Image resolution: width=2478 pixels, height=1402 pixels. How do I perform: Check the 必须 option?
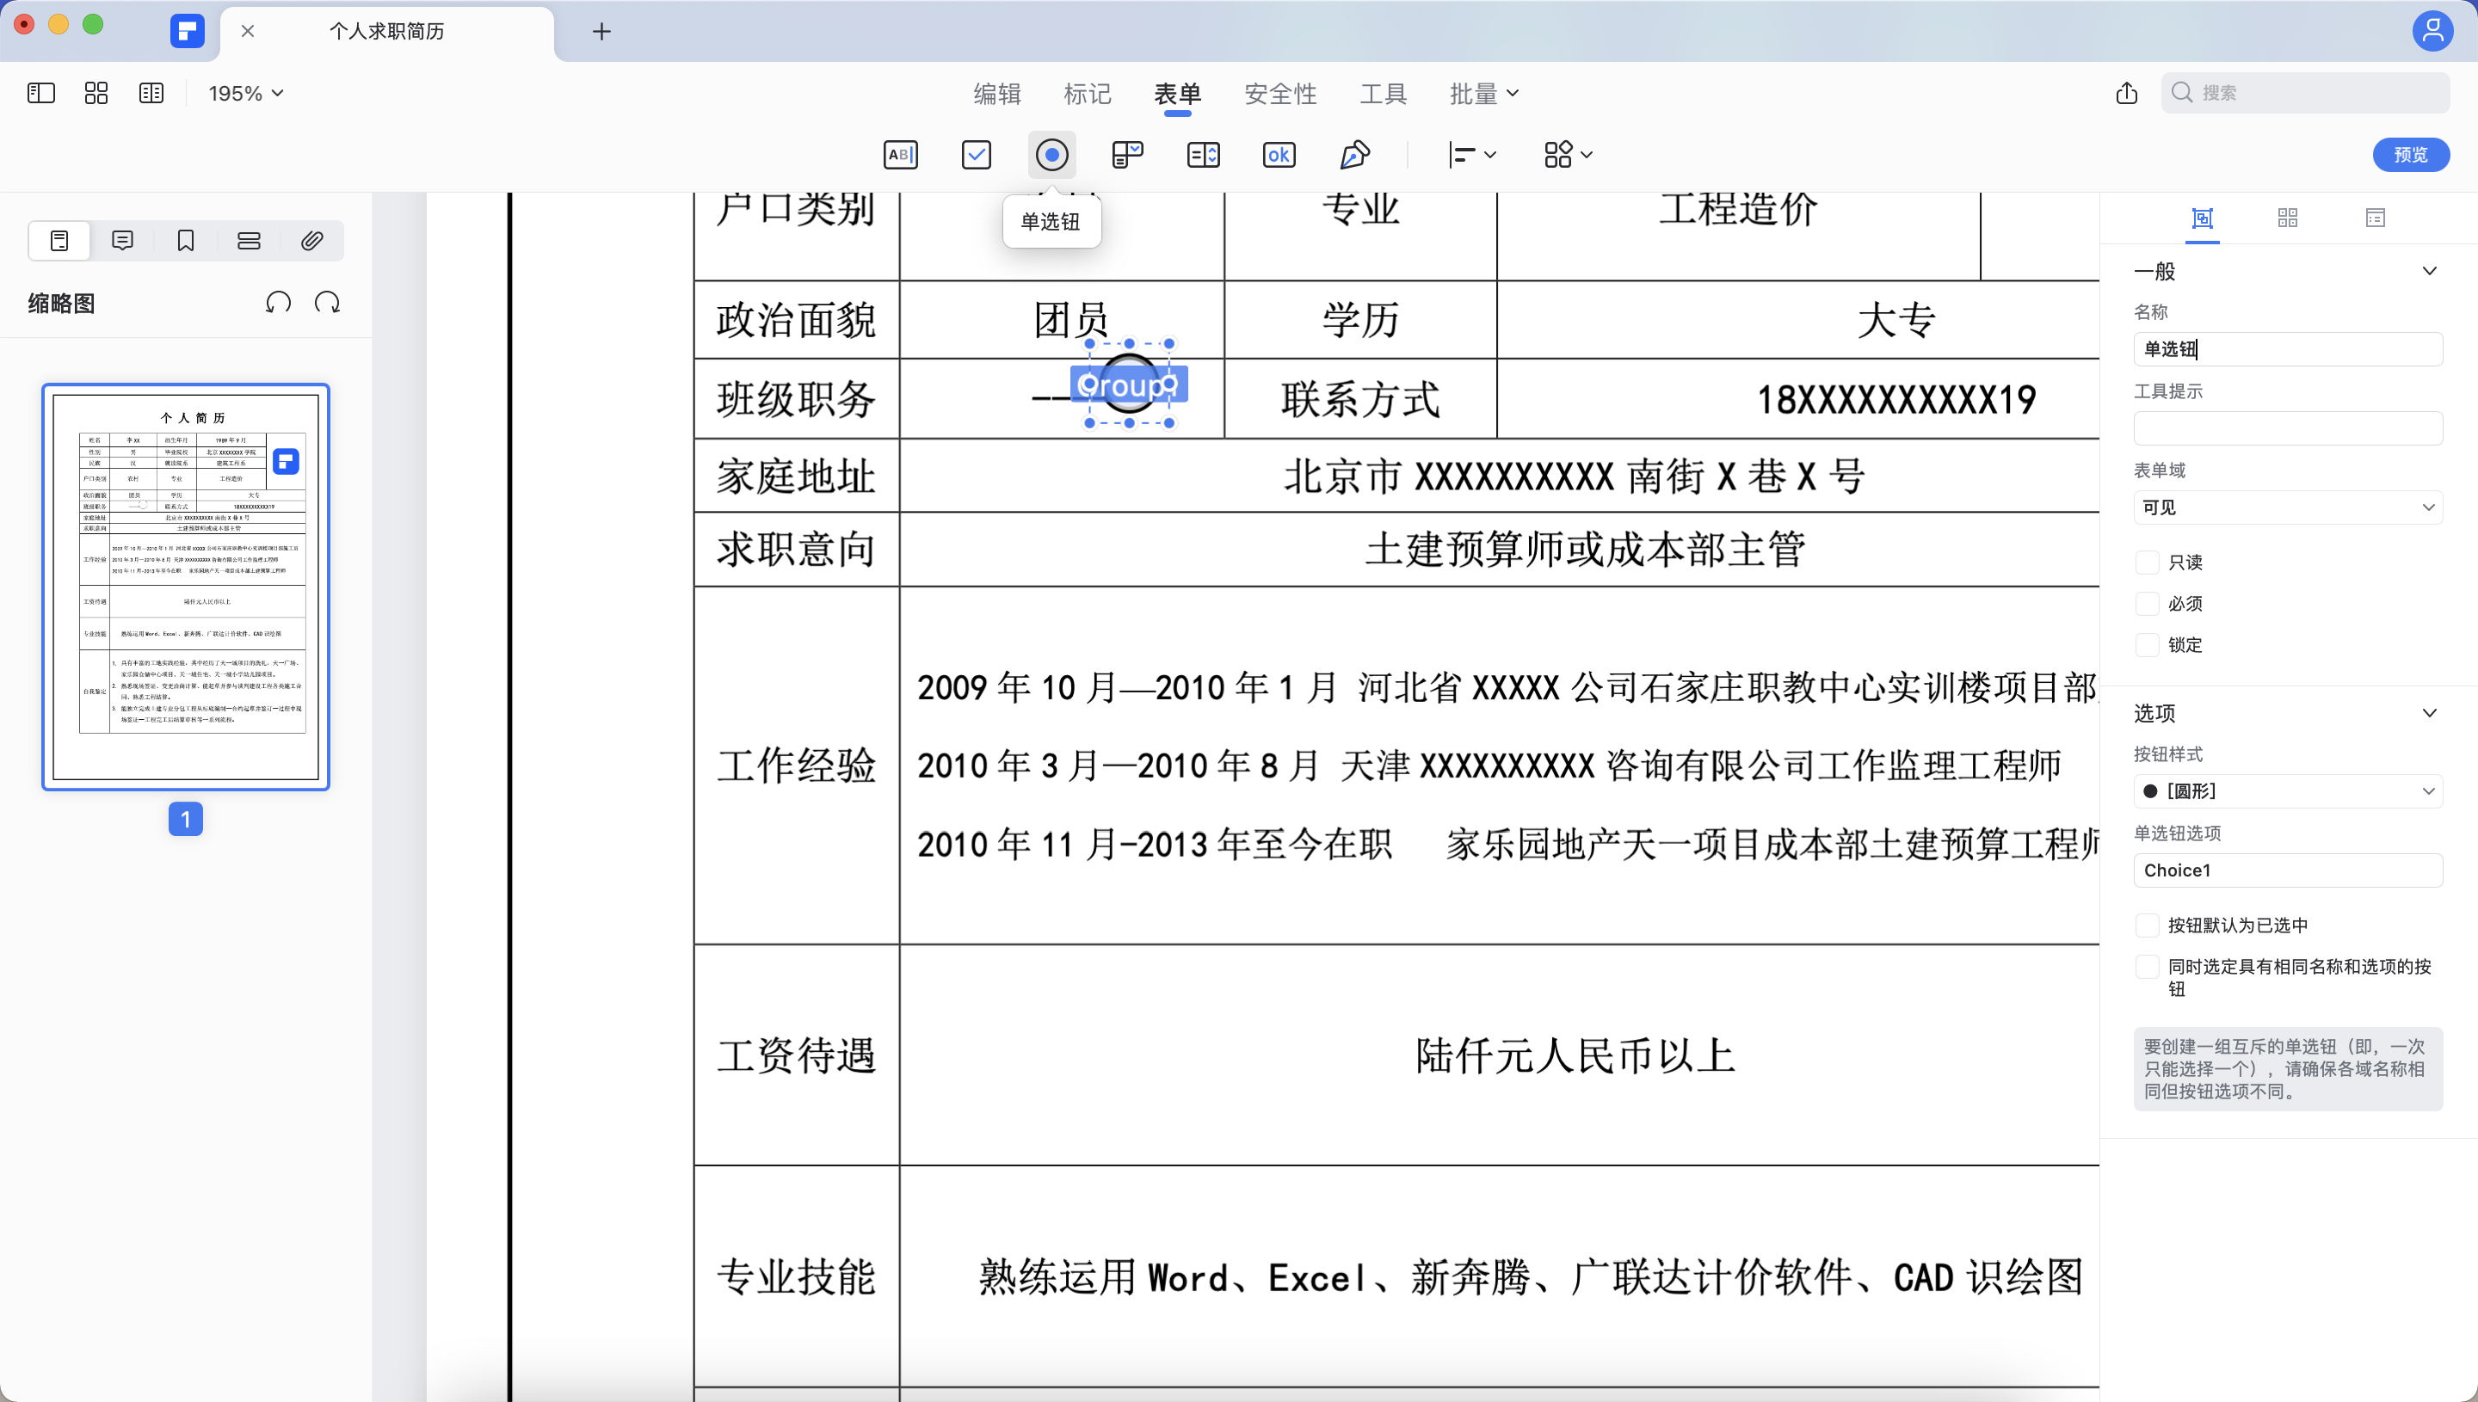pos(2147,603)
